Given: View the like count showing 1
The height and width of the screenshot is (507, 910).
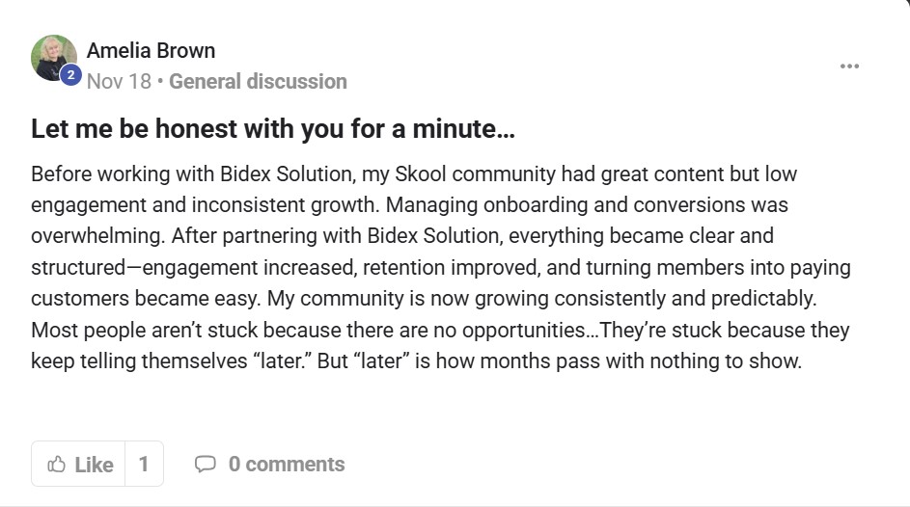Looking at the screenshot, I should pos(144,465).
